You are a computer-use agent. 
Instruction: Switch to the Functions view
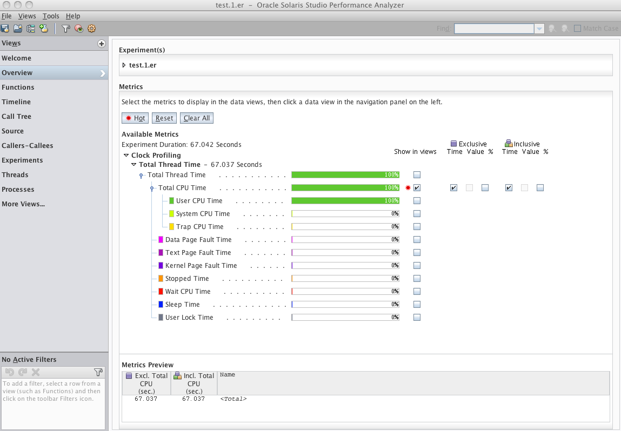coord(54,87)
